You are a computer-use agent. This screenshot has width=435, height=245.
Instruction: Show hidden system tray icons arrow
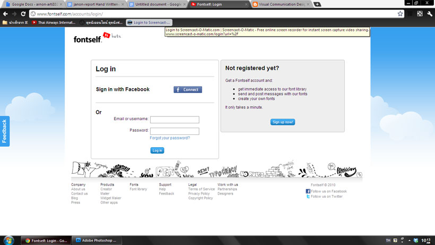pyautogui.click(x=409, y=240)
